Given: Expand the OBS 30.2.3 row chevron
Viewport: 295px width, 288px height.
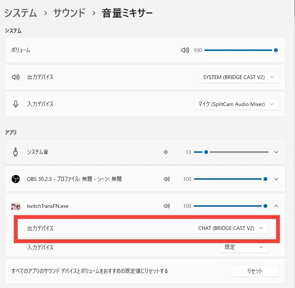Looking at the screenshot, I should click(x=276, y=179).
